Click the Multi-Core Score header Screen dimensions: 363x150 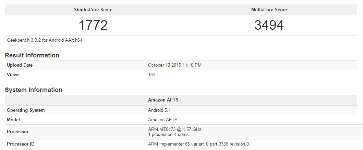pyautogui.click(x=269, y=10)
